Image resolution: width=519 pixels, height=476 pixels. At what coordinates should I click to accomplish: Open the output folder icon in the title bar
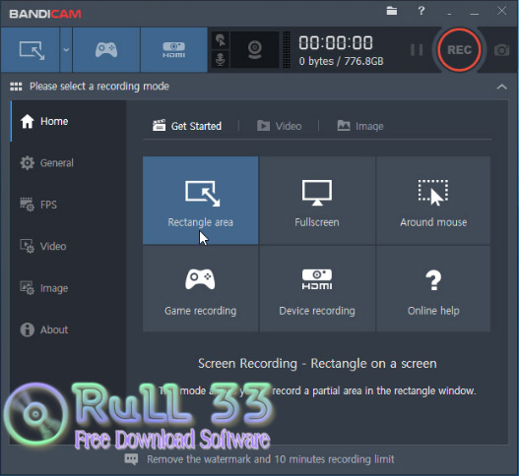(x=392, y=11)
